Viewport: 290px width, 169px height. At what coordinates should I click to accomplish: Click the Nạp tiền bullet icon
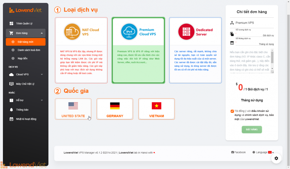(13, 59)
